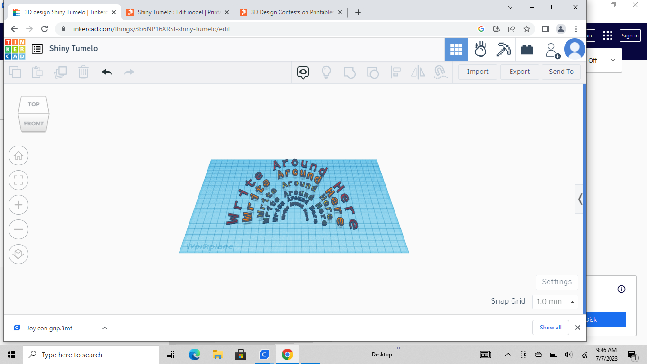
Task: Redo the last action
Action: [129, 72]
